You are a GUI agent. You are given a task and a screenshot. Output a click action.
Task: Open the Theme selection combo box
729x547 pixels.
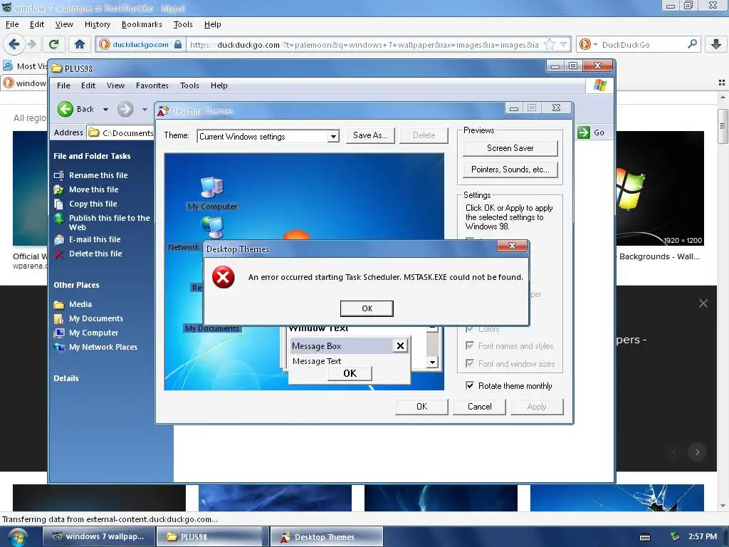click(x=268, y=136)
